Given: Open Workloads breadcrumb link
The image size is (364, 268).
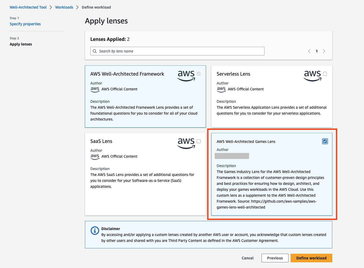Looking at the screenshot, I should pos(64,7).
